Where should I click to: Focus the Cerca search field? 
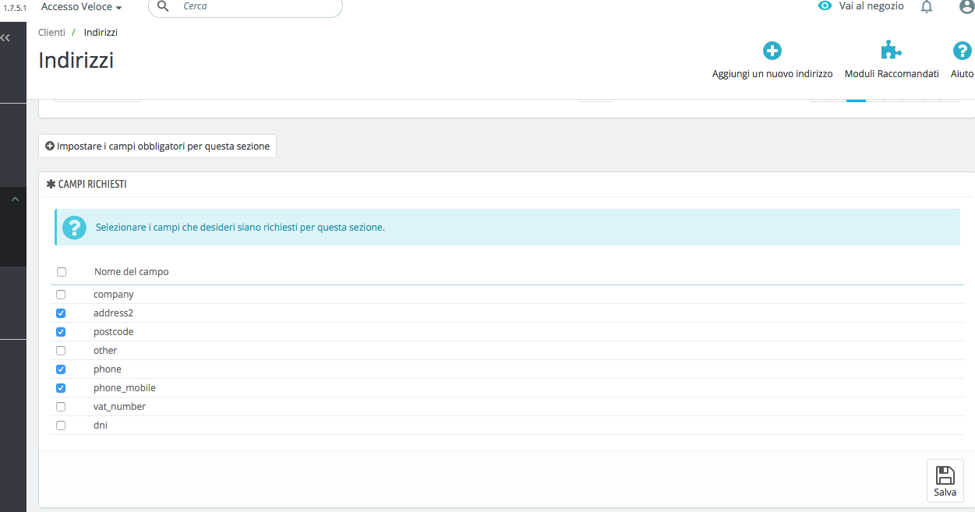pos(246,6)
